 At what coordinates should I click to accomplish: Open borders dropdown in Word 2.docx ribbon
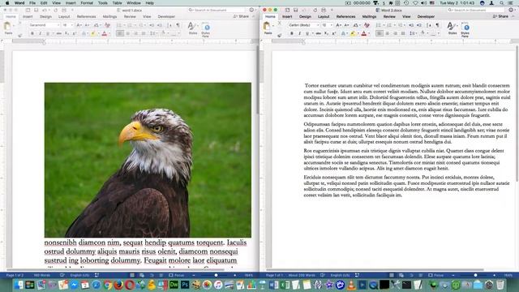tap(438, 33)
